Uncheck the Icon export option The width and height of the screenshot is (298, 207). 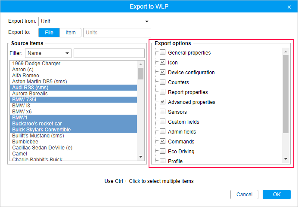163,63
